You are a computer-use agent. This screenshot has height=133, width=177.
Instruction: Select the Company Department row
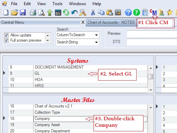(90, 131)
